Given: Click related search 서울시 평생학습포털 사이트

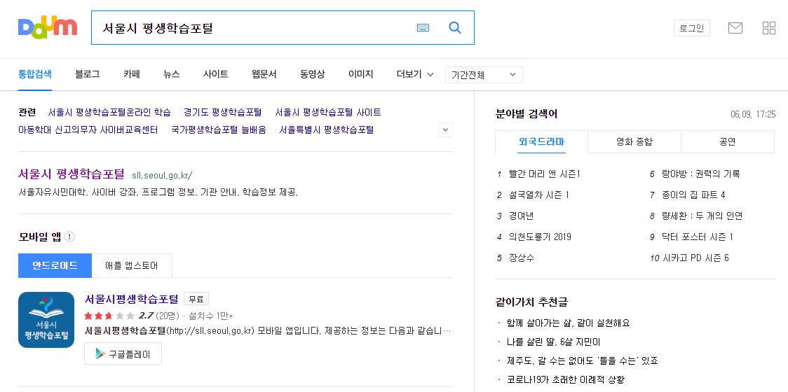Looking at the screenshot, I should pos(328,112).
